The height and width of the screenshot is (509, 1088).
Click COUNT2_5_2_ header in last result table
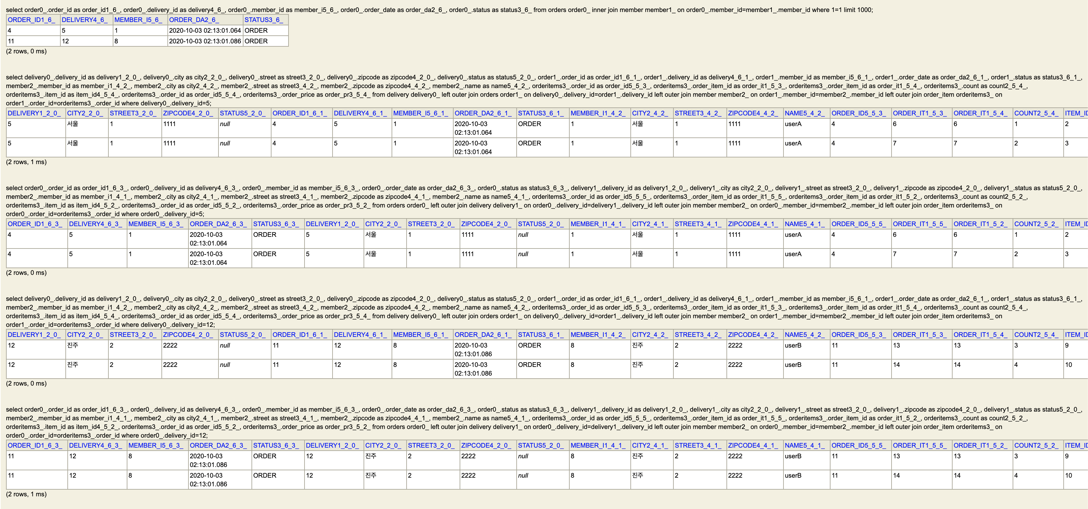1036,445
